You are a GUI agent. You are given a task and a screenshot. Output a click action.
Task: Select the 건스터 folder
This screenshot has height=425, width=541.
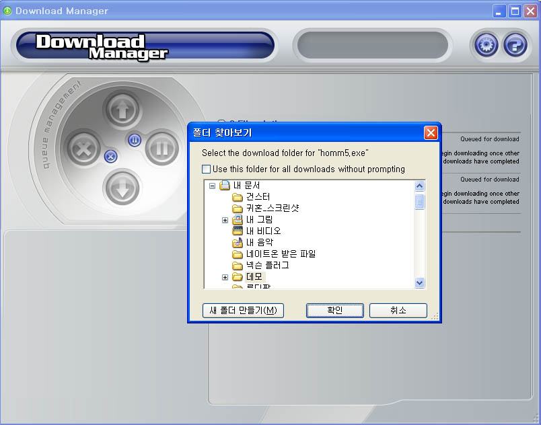tap(258, 197)
